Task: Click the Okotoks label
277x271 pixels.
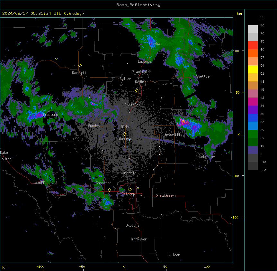Action: pos(132,225)
